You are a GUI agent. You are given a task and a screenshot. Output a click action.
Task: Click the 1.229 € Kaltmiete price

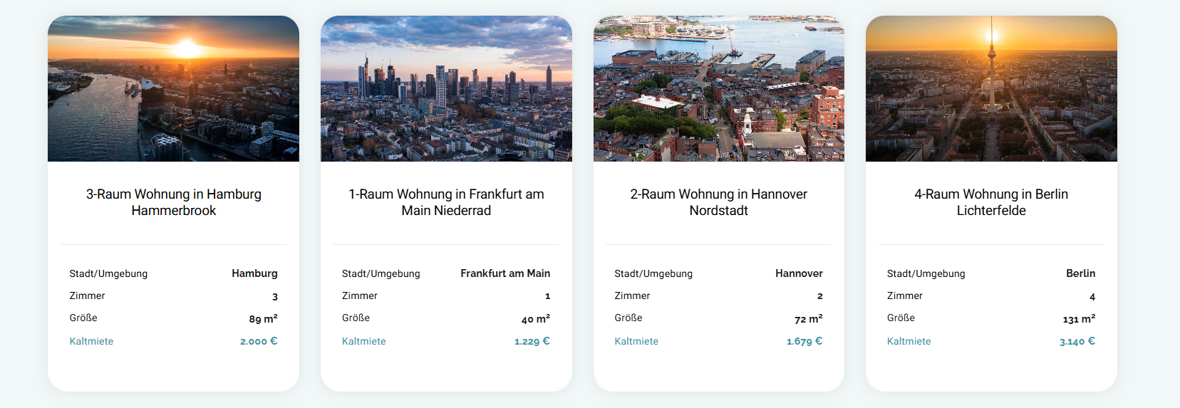click(532, 341)
